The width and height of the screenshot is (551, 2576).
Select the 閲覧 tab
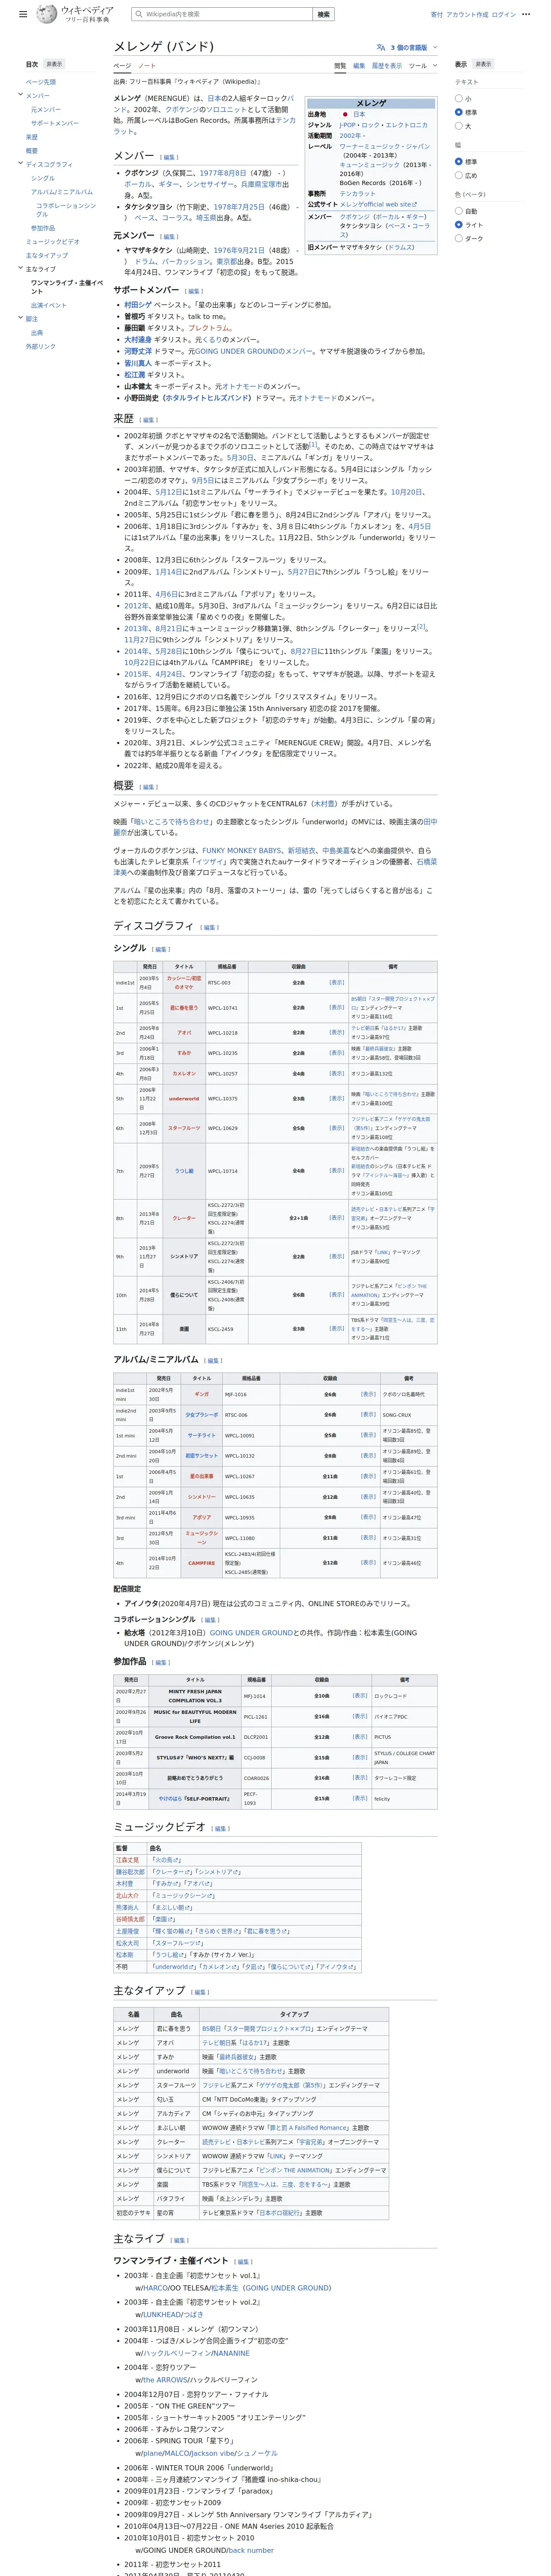pos(340,66)
